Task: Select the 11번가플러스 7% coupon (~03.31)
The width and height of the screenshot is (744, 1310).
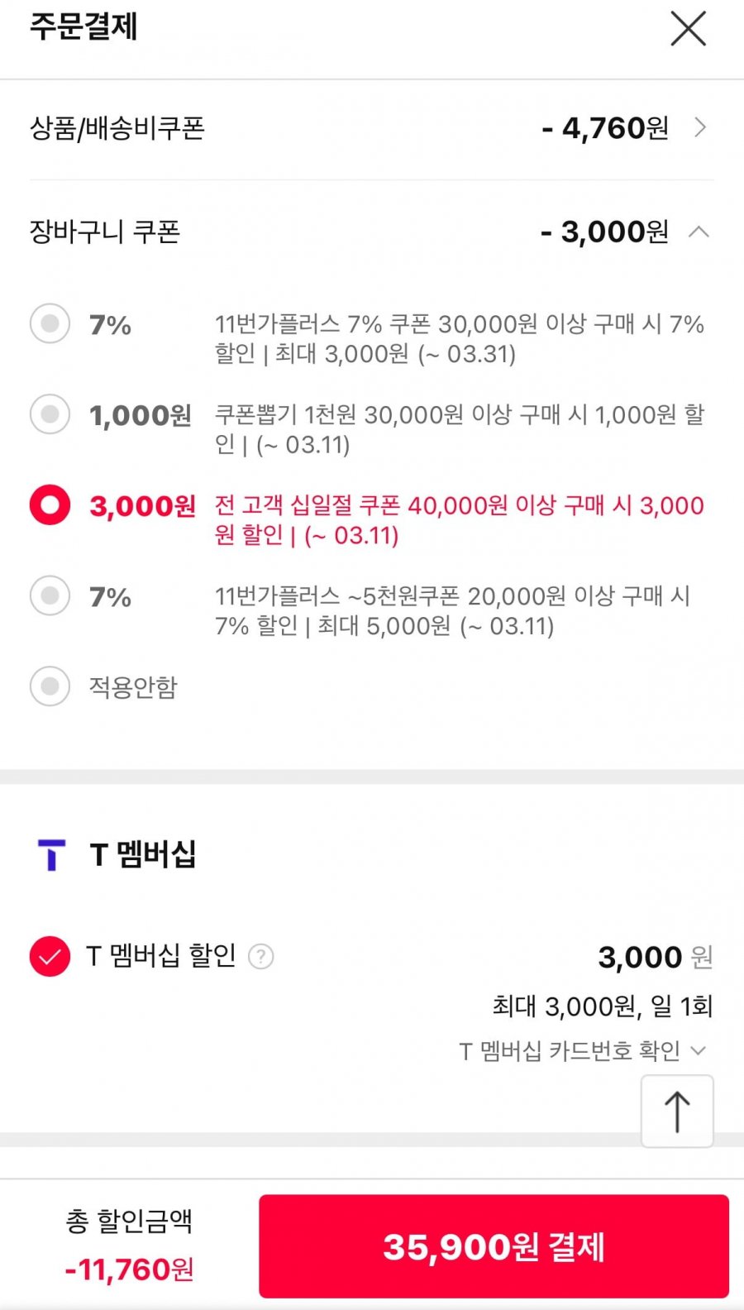Action: point(50,323)
